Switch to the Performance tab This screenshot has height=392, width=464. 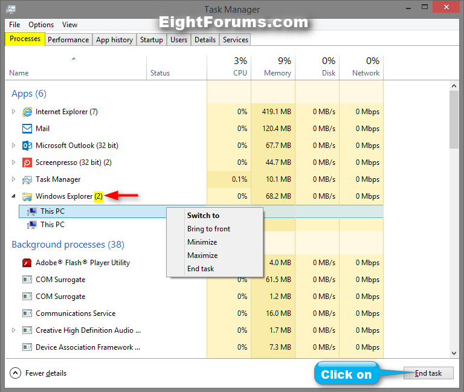68,40
